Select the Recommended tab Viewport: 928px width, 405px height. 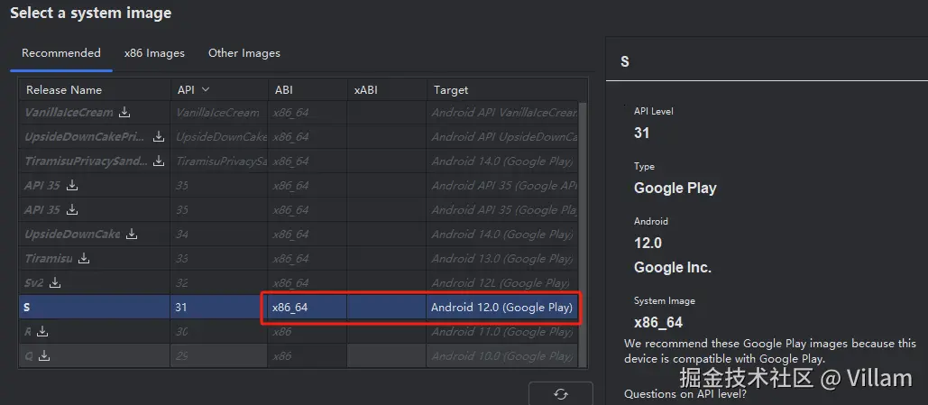coord(61,53)
